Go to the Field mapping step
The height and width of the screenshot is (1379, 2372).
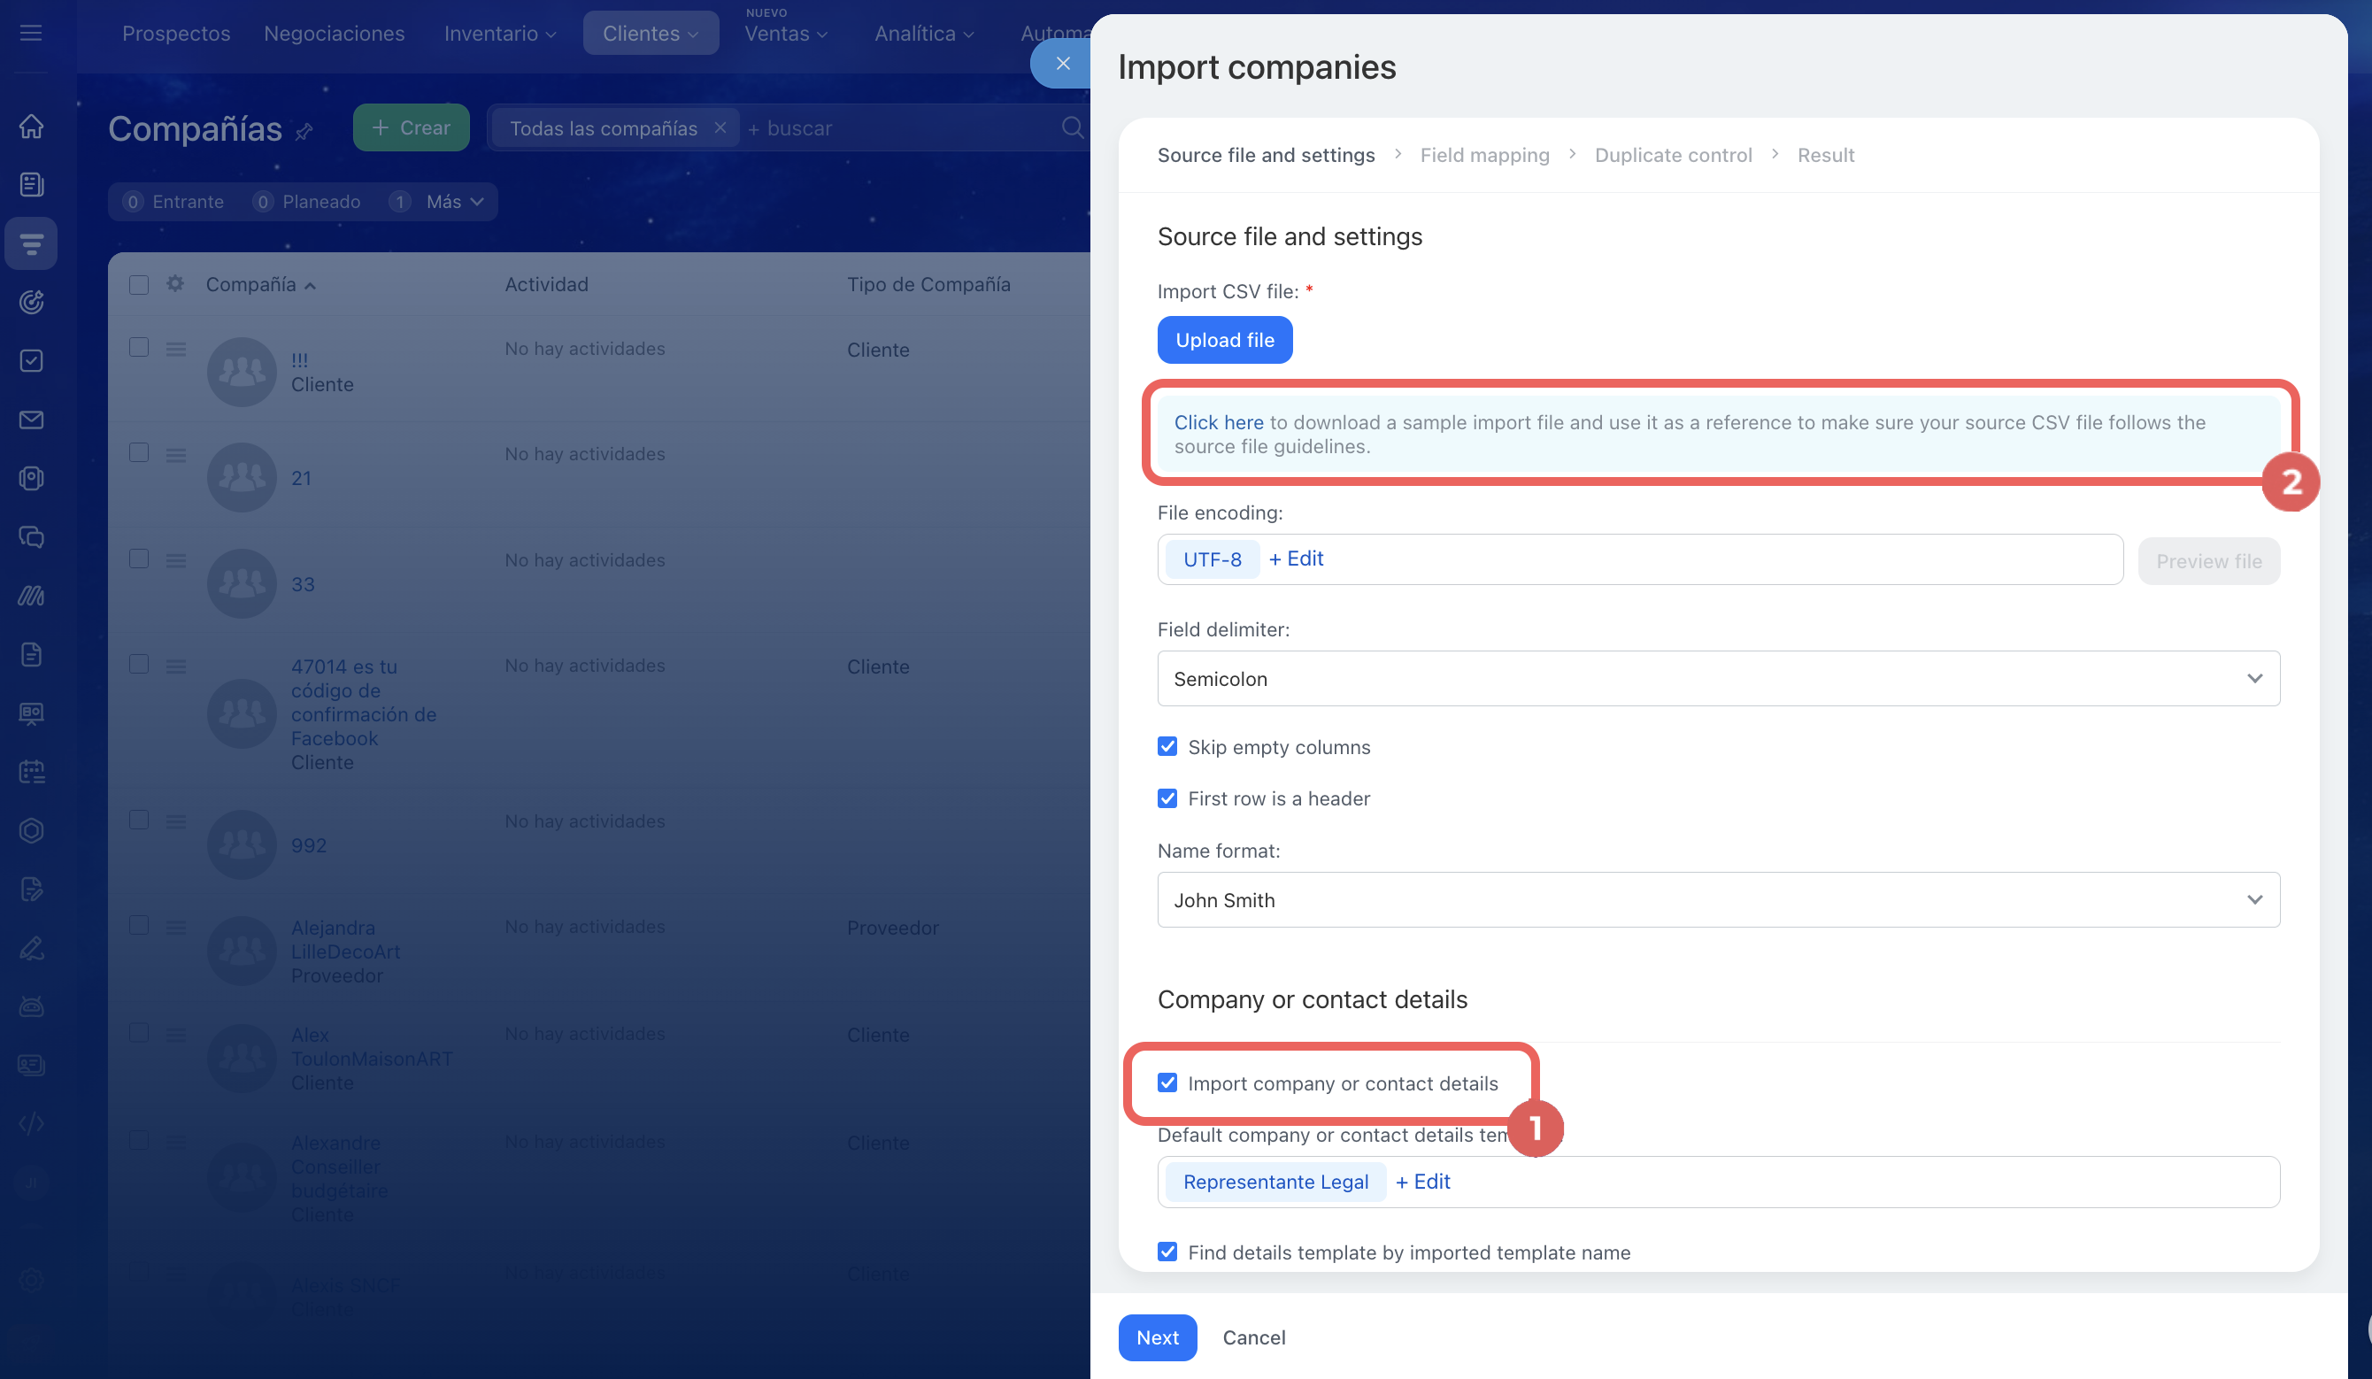(1484, 154)
